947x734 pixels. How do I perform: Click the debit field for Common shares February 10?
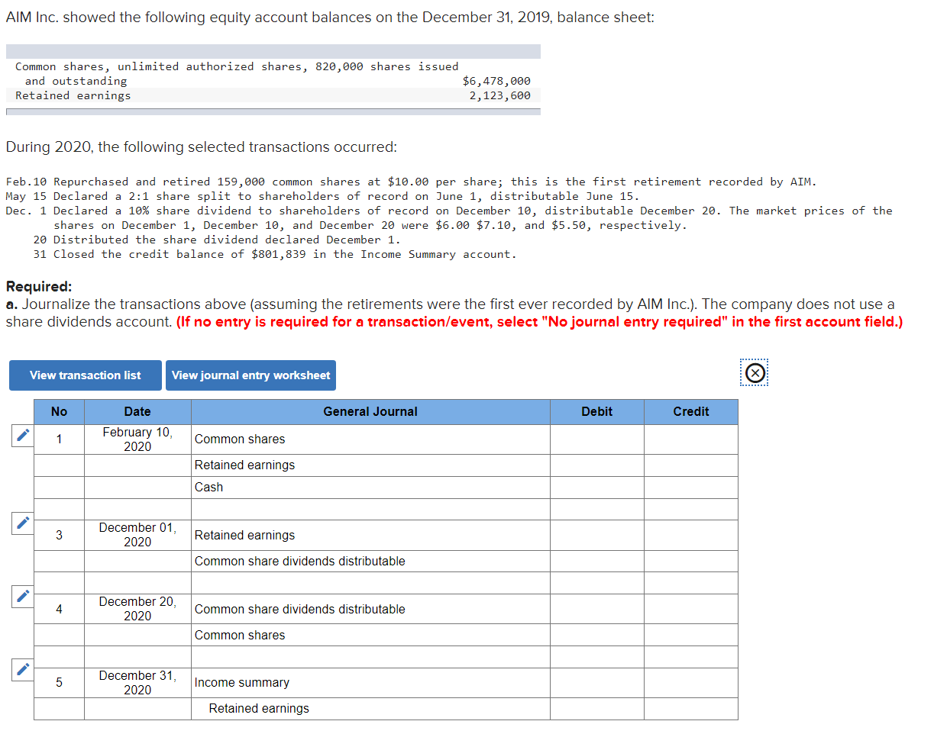(597, 439)
